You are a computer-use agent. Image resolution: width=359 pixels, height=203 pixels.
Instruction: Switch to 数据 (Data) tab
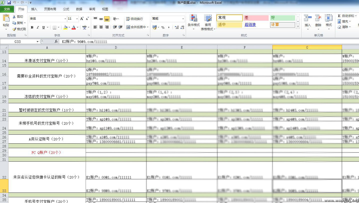[79, 9]
